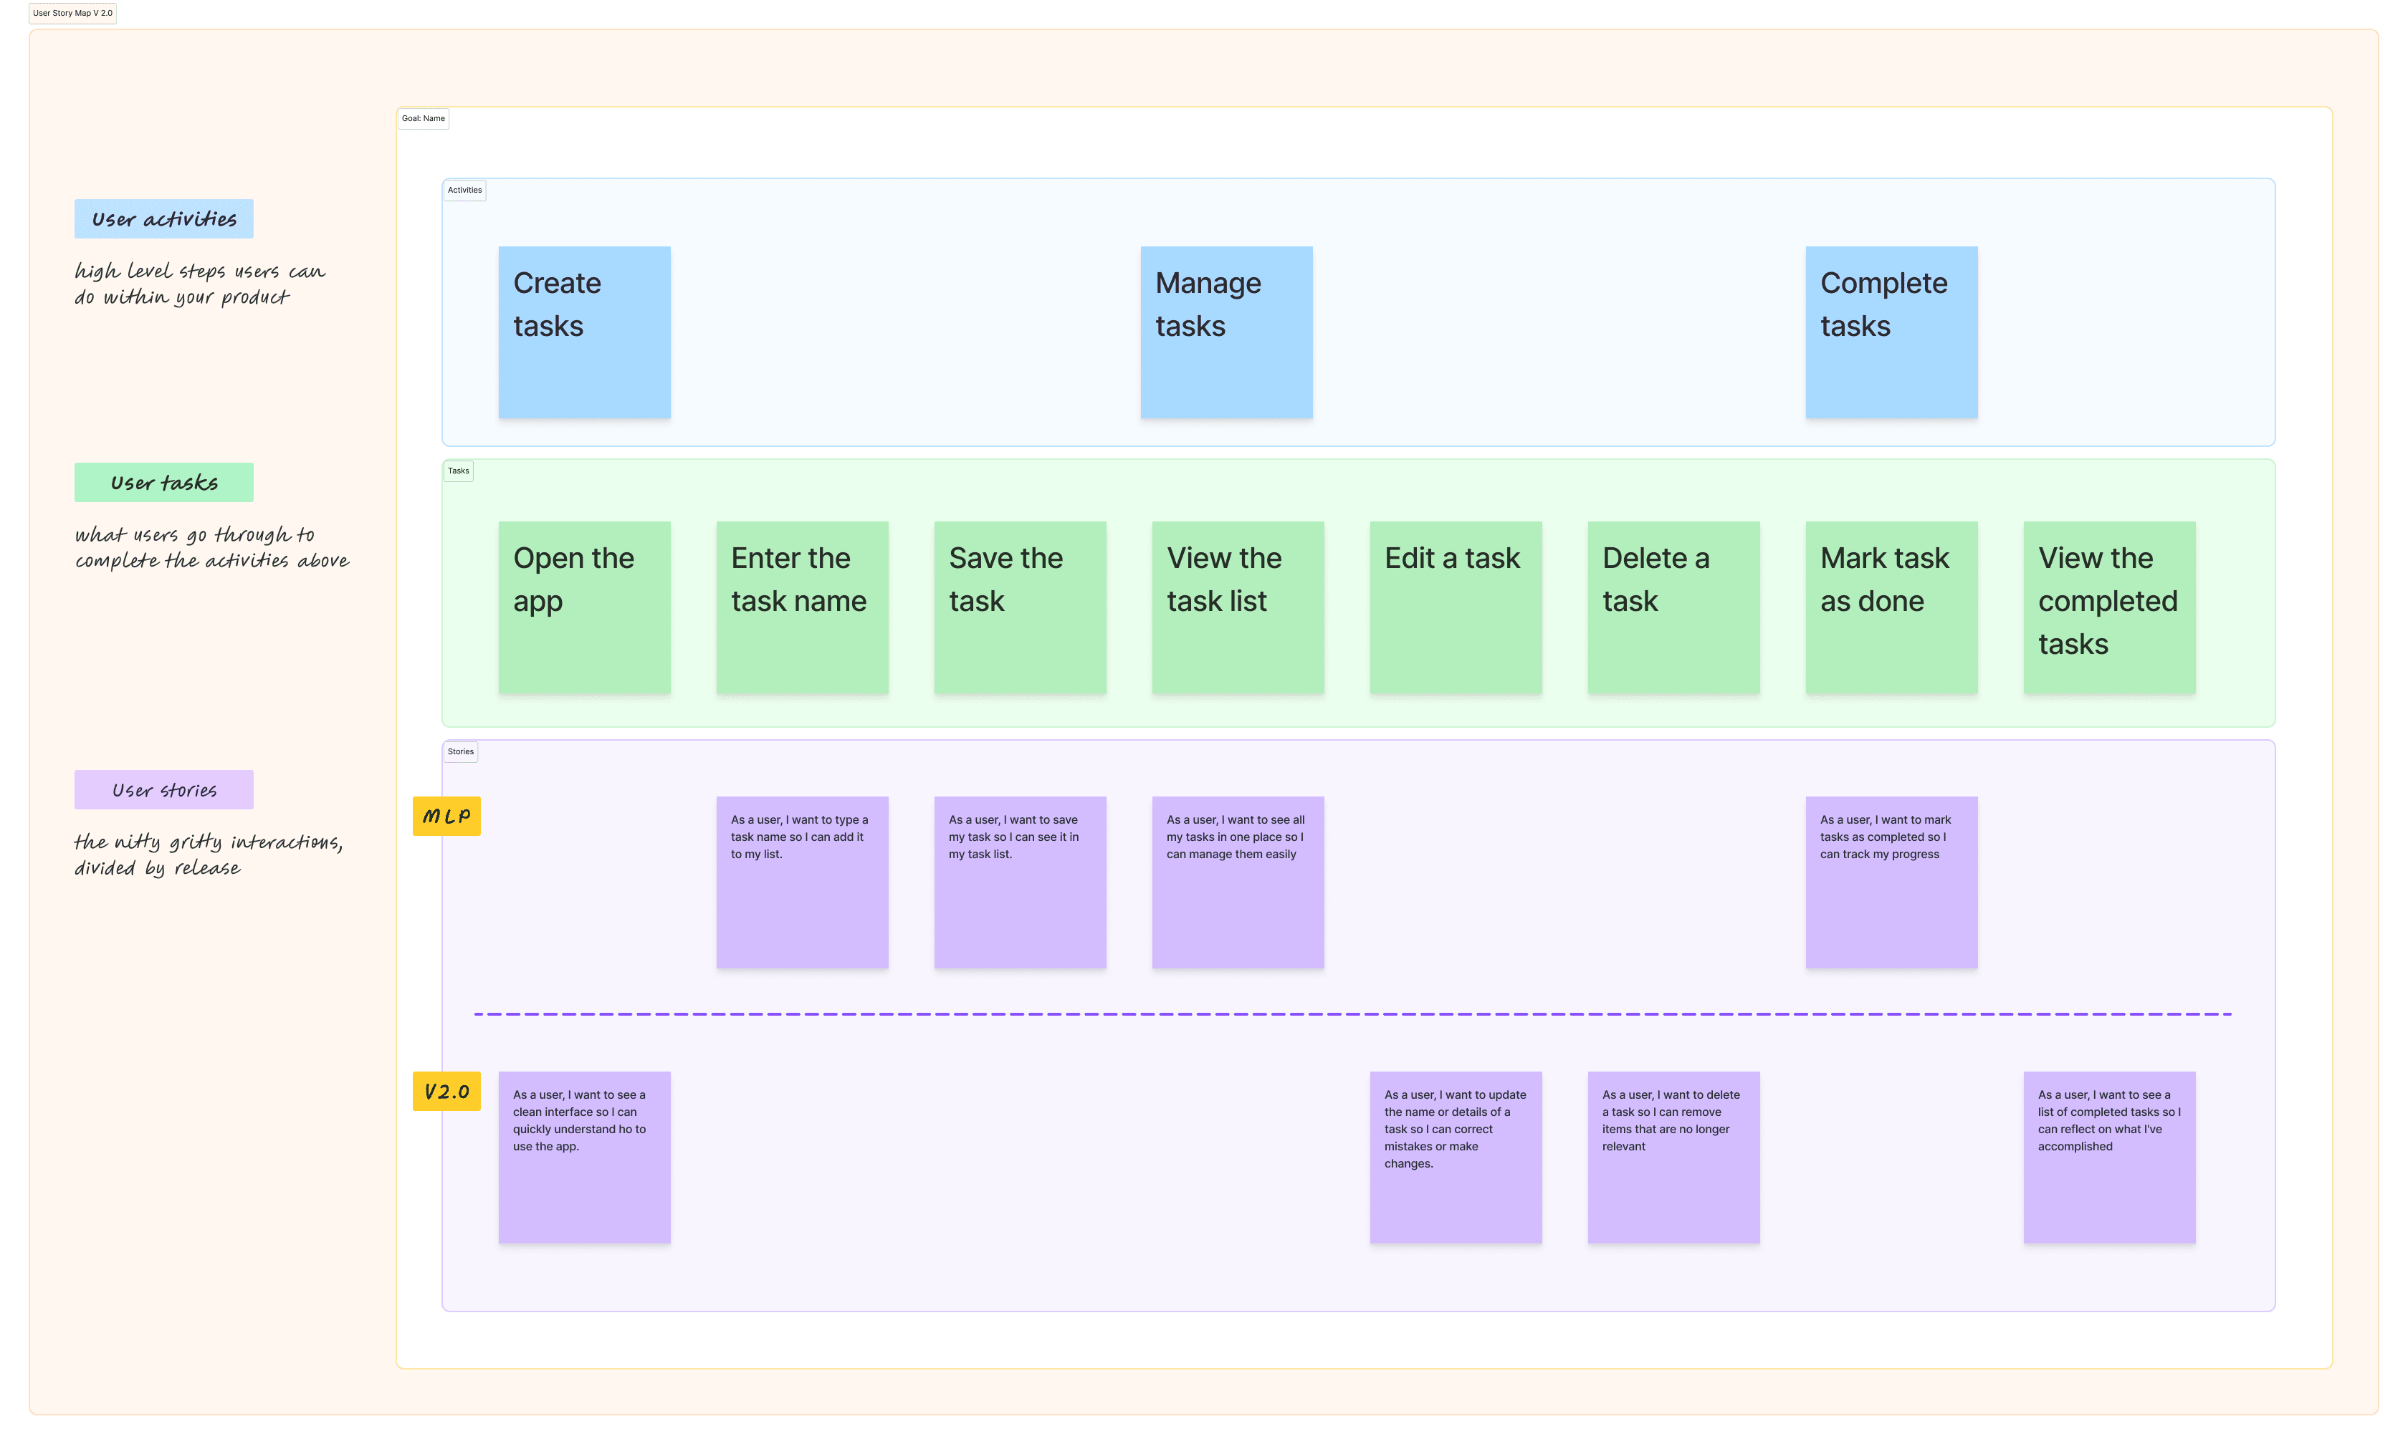
Task: Click the 'Enter the task name' green sticky
Action: click(802, 607)
